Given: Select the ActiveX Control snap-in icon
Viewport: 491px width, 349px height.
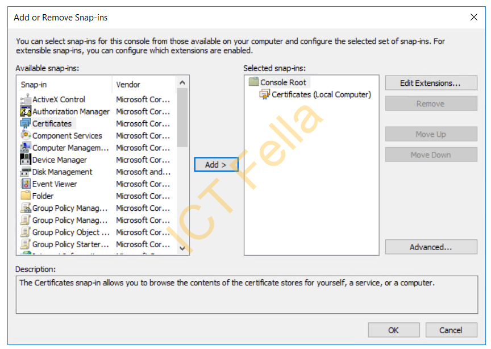Looking at the screenshot, I should click(26, 99).
